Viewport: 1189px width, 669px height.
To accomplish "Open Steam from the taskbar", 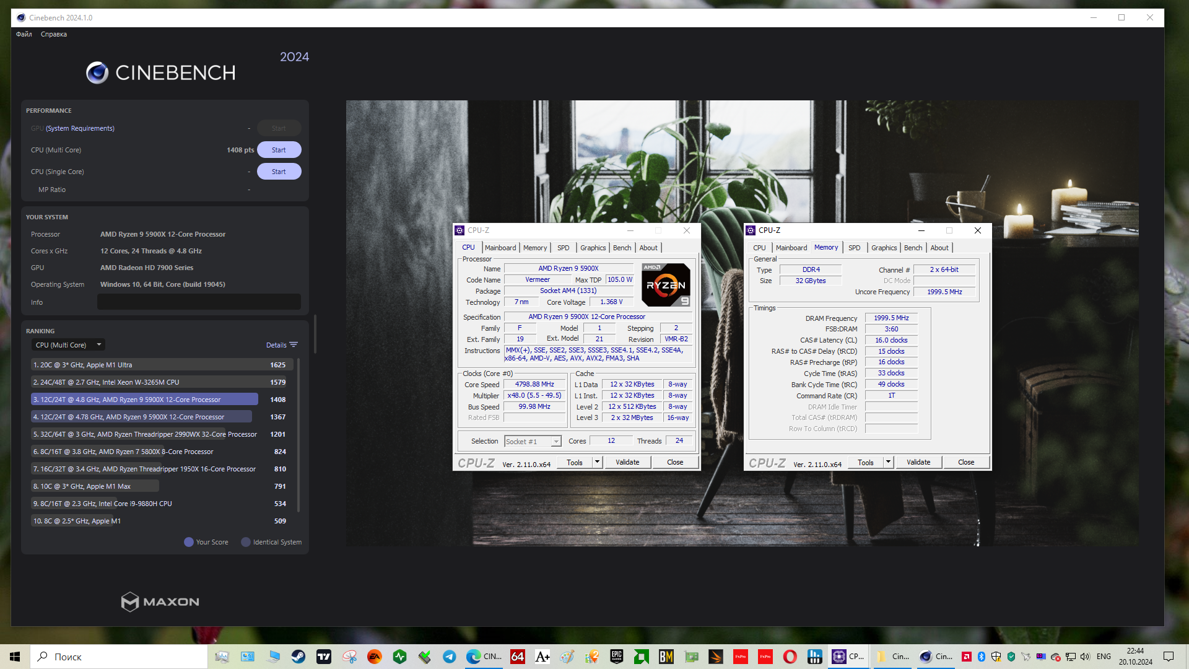I will pos(298,657).
